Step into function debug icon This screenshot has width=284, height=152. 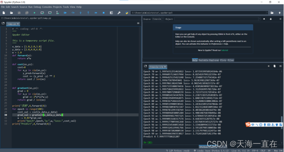(80, 13)
